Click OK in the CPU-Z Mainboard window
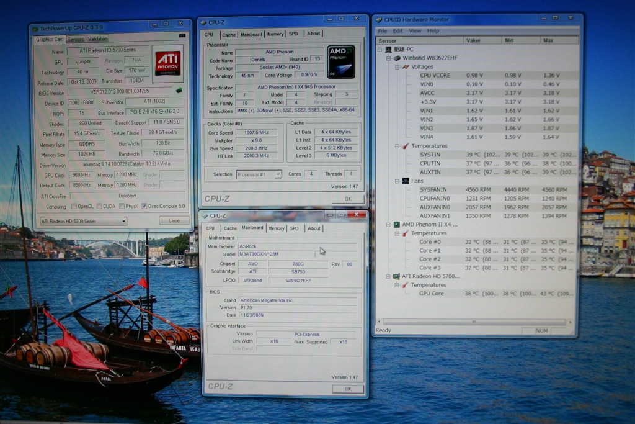This screenshot has height=424, width=635. (347, 389)
